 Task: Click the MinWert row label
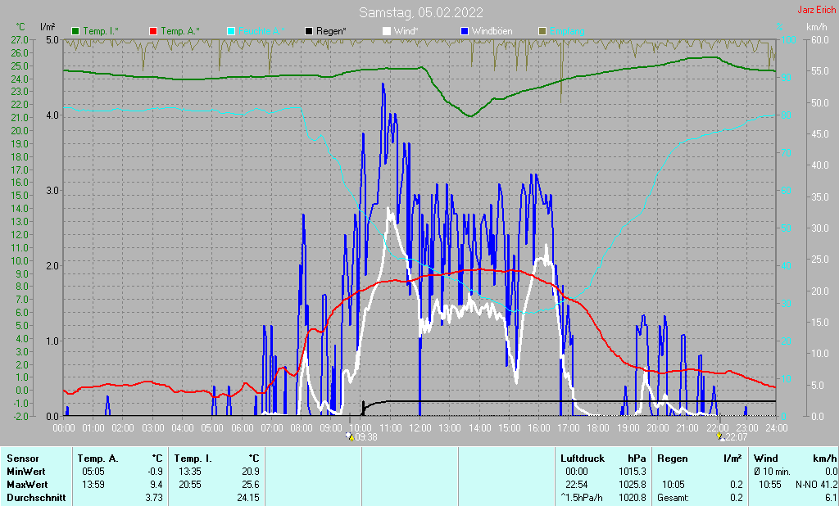(25, 472)
